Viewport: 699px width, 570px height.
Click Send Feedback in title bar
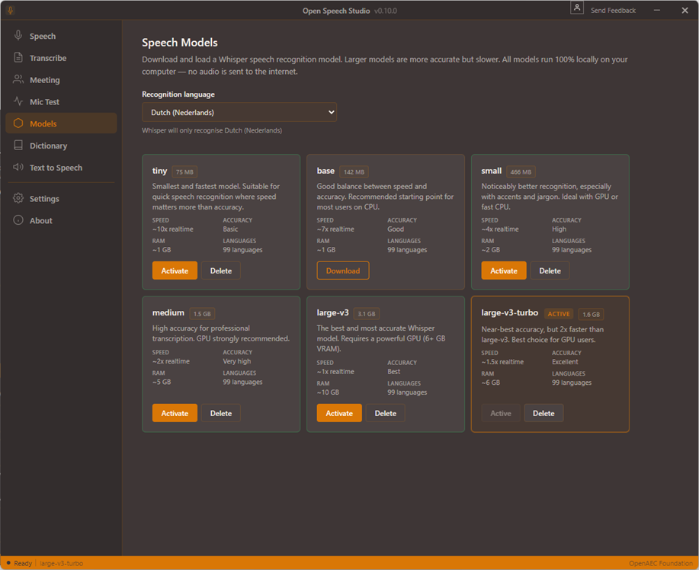click(x=613, y=10)
